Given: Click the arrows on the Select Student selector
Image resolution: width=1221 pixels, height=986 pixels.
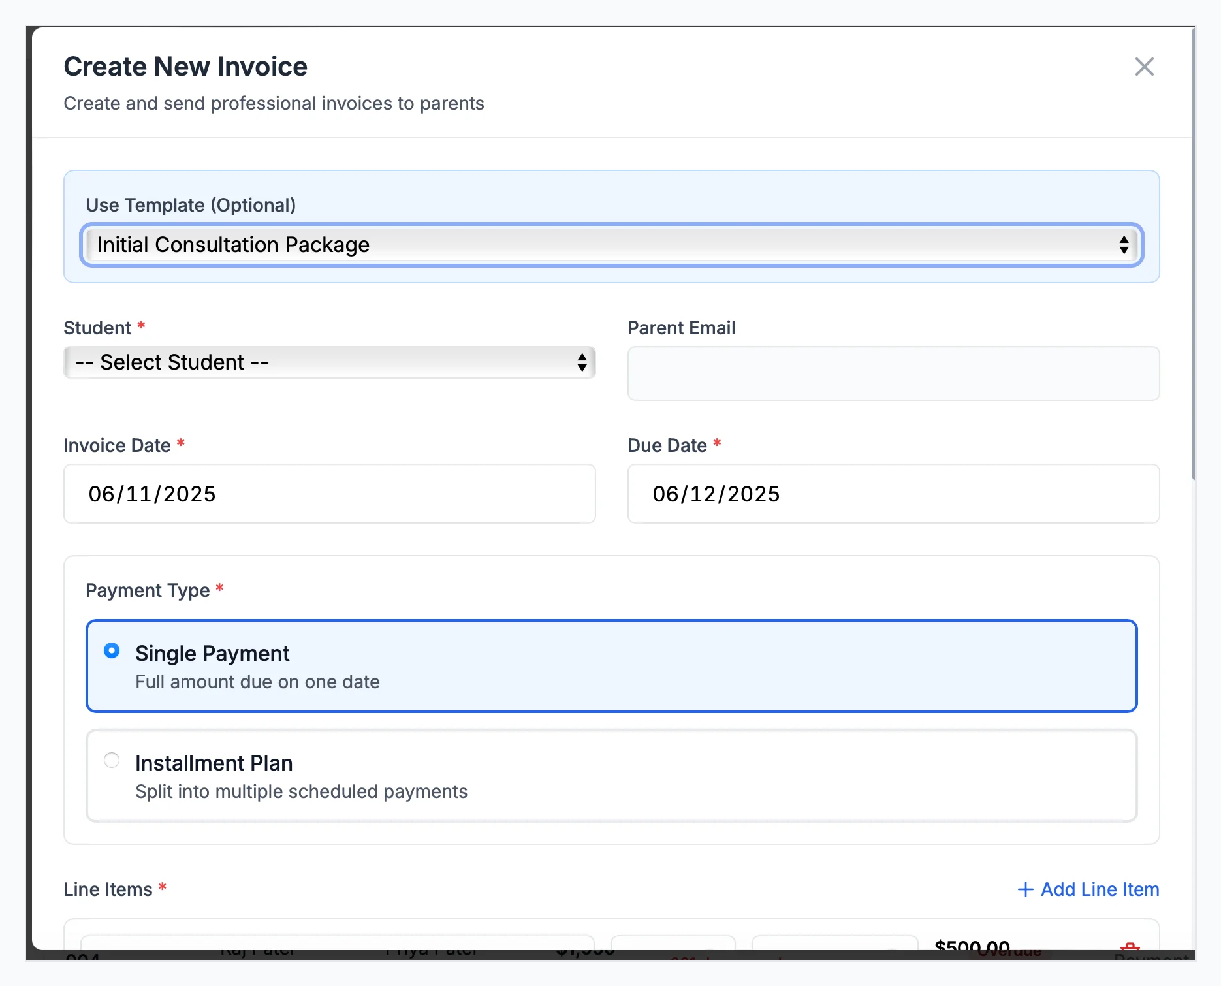Looking at the screenshot, I should pos(581,362).
